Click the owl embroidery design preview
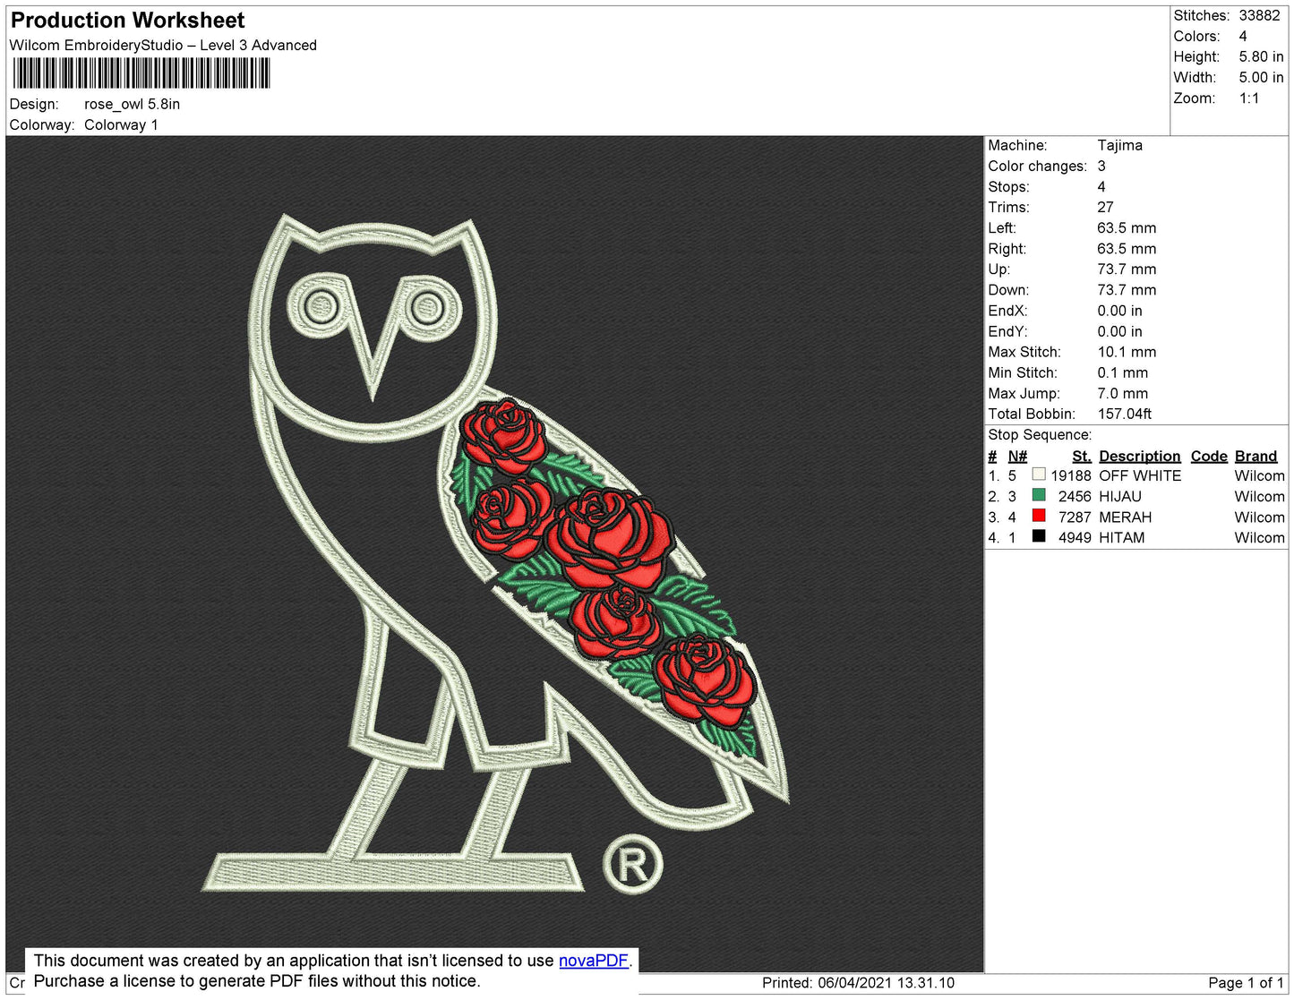The width and height of the screenshot is (1294, 1000). tap(494, 553)
